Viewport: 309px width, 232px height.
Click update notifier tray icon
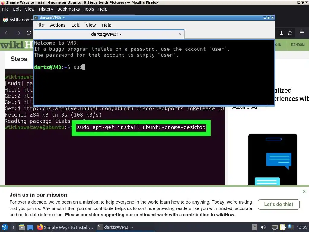click(x=291, y=227)
